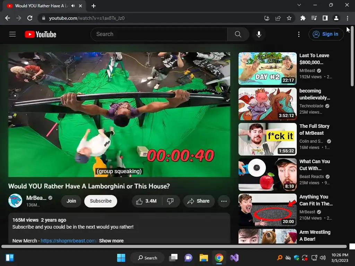The image size is (355, 266).
Task: Open the Chat app on the taskbar
Action: pos(188,258)
